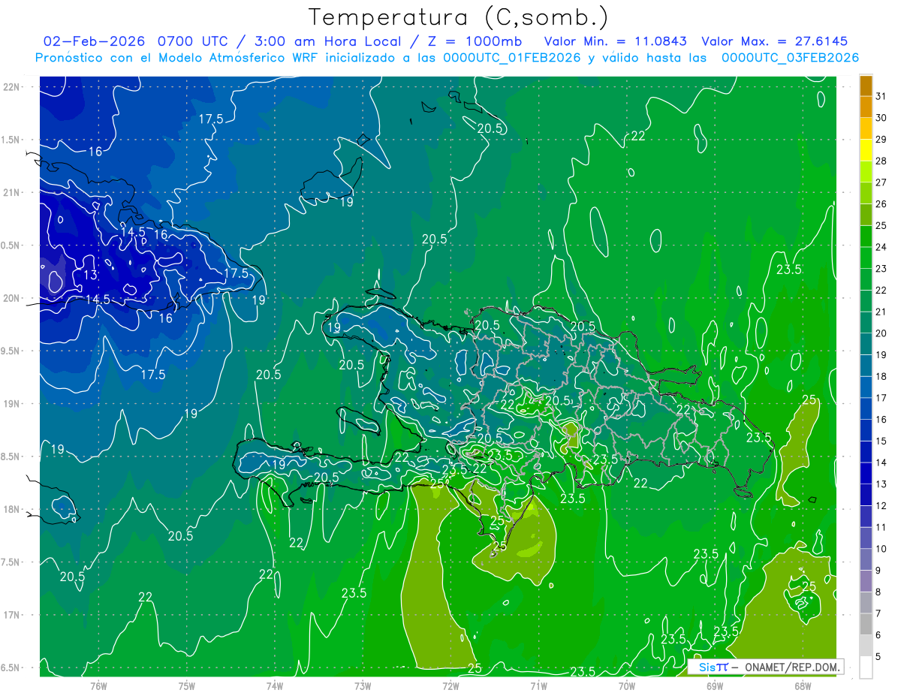Click the '0000UTC_03FEB2026' valid-until timestamp
901x696 pixels.
790,58
